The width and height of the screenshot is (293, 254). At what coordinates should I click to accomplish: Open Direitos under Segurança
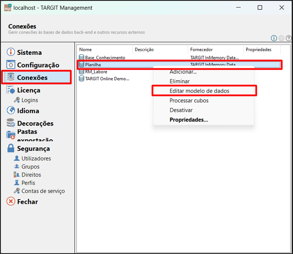click(x=31, y=175)
